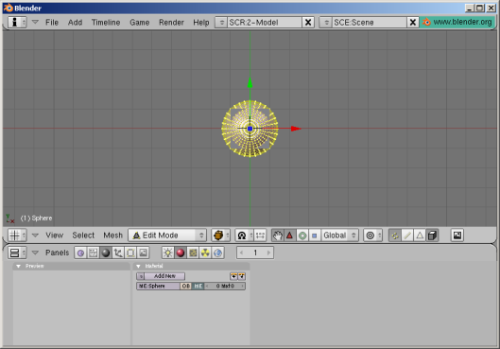The height and width of the screenshot is (349, 500).
Task: Click the viewport draw type cube icon
Action: pyautogui.click(x=220, y=236)
